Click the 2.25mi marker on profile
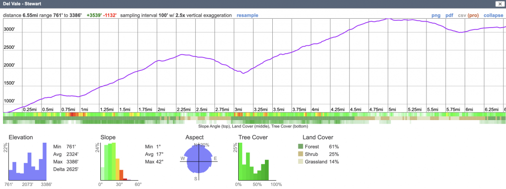The width and height of the screenshot is (506, 189). point(183,110)
